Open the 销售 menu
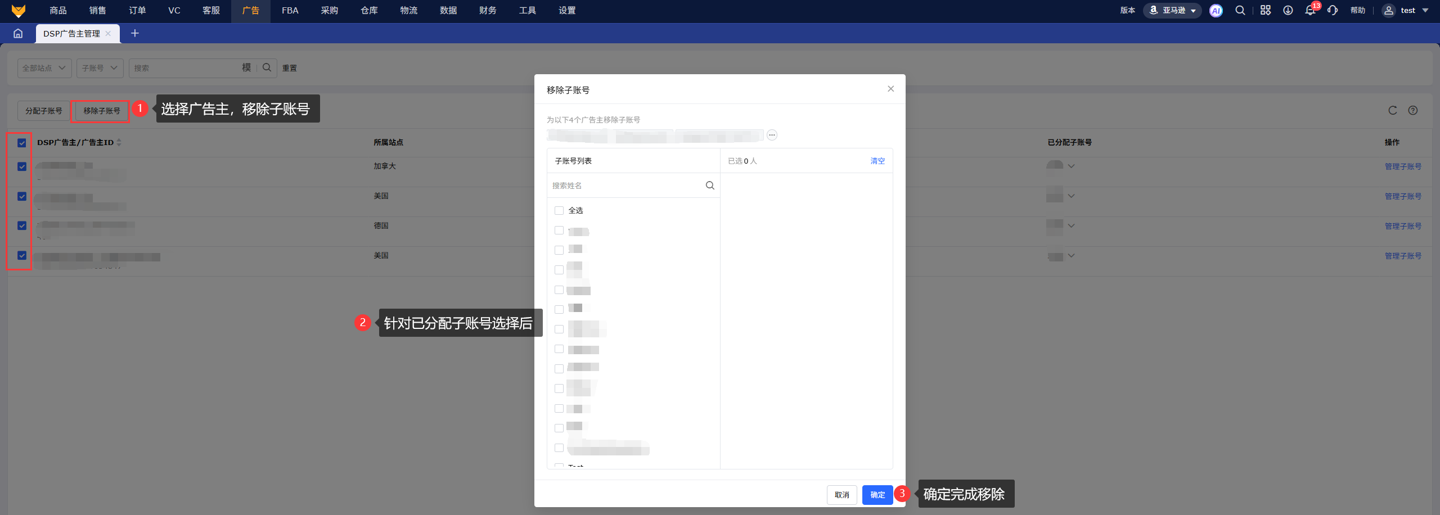This screenshot has height=515, width=1440. pos(97,11)
